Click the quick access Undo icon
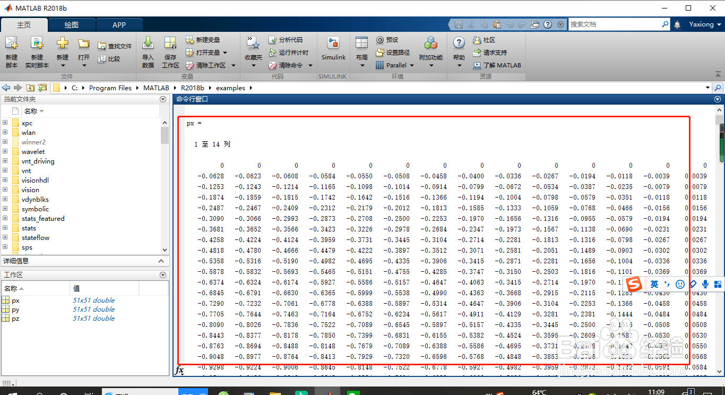The height and width of the screenshot is (395, 725). [x=510, y=24]
